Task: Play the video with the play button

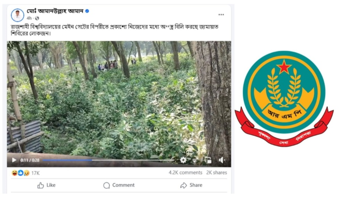Action: coord(14,160)
